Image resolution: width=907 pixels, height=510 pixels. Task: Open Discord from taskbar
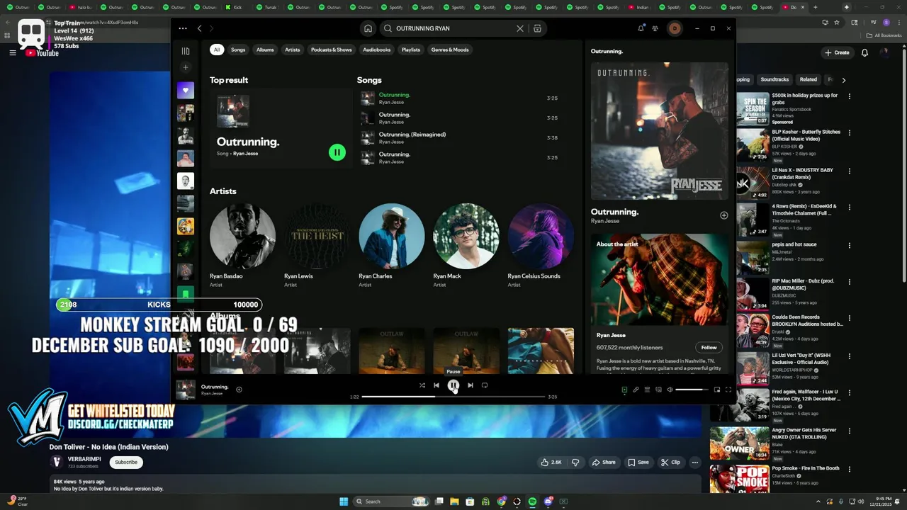point(548,501)
